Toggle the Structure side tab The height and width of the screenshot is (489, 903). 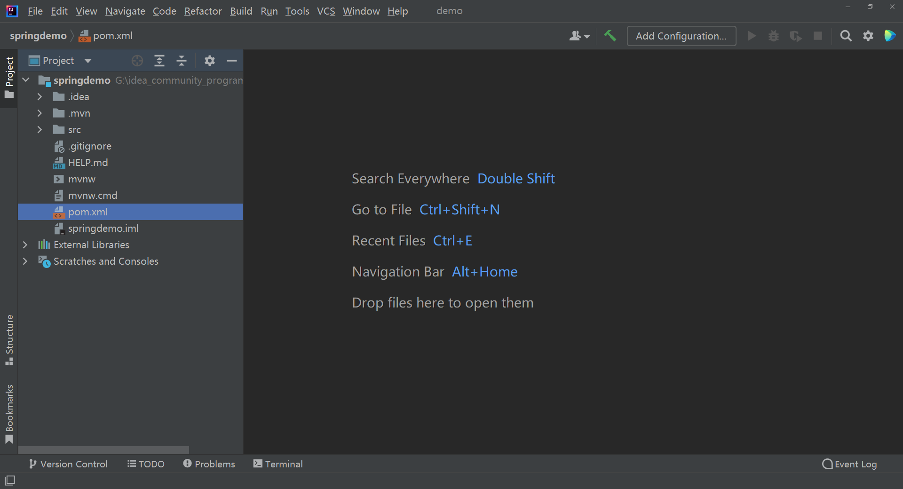tap(9, 339)
